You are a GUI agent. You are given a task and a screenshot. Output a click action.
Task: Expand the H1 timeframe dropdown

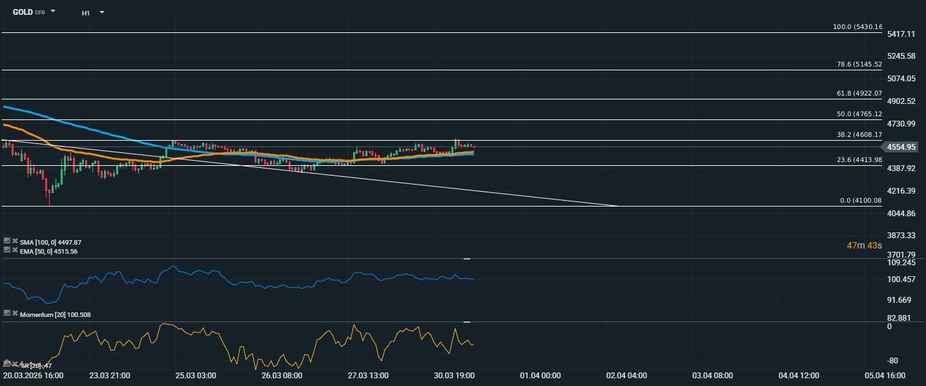coord(102,12)
